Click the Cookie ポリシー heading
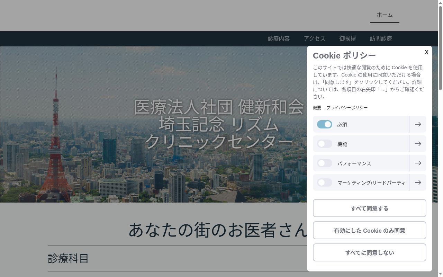443x277 pixels. (344, 55)
